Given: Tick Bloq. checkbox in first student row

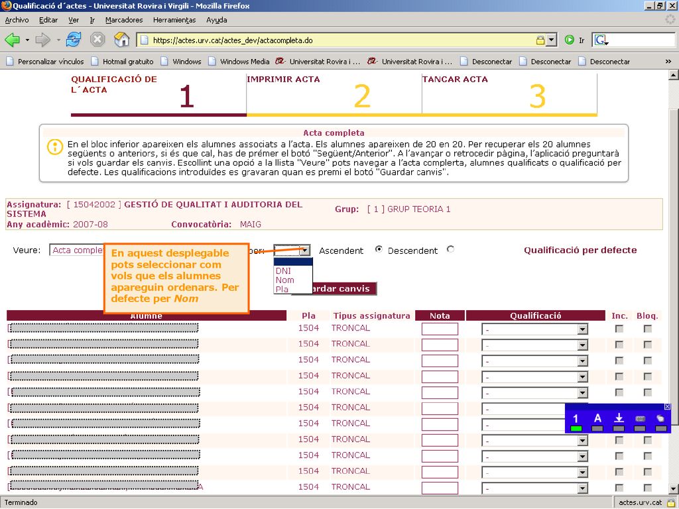Looking at the screenshot, I should pos(647,329).
